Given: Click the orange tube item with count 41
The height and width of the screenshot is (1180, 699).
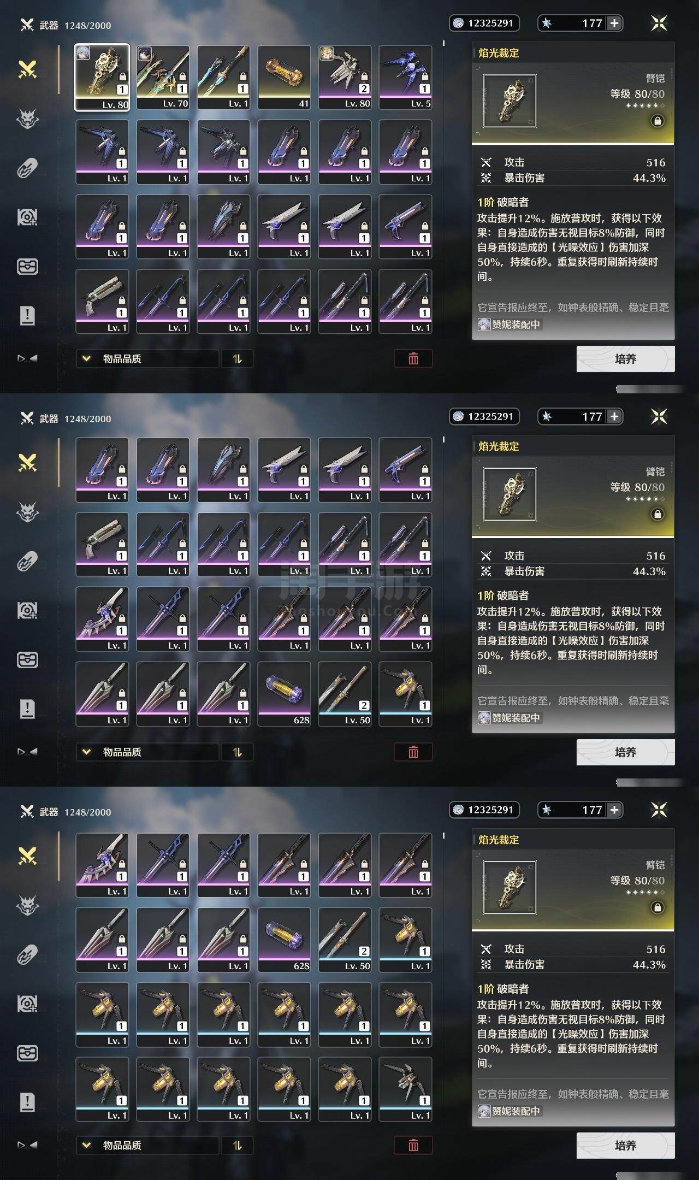Looking at the screenshot, I should [284, 78].
